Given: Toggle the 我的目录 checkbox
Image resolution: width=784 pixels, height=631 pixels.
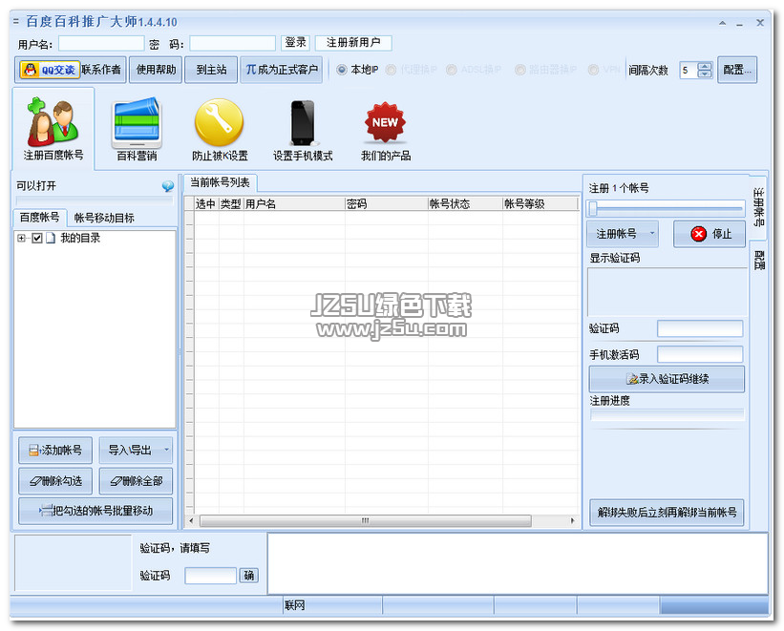Looking at the screenshot, I should pyautogui.click(x=37, y=238).
